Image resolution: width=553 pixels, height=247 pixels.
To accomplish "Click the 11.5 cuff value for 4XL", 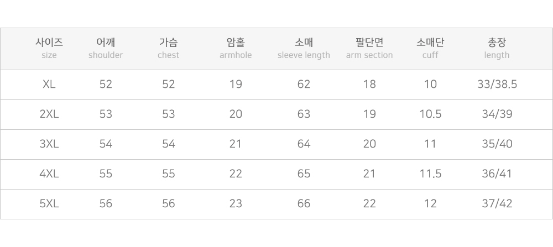I will tap(430, 174).
